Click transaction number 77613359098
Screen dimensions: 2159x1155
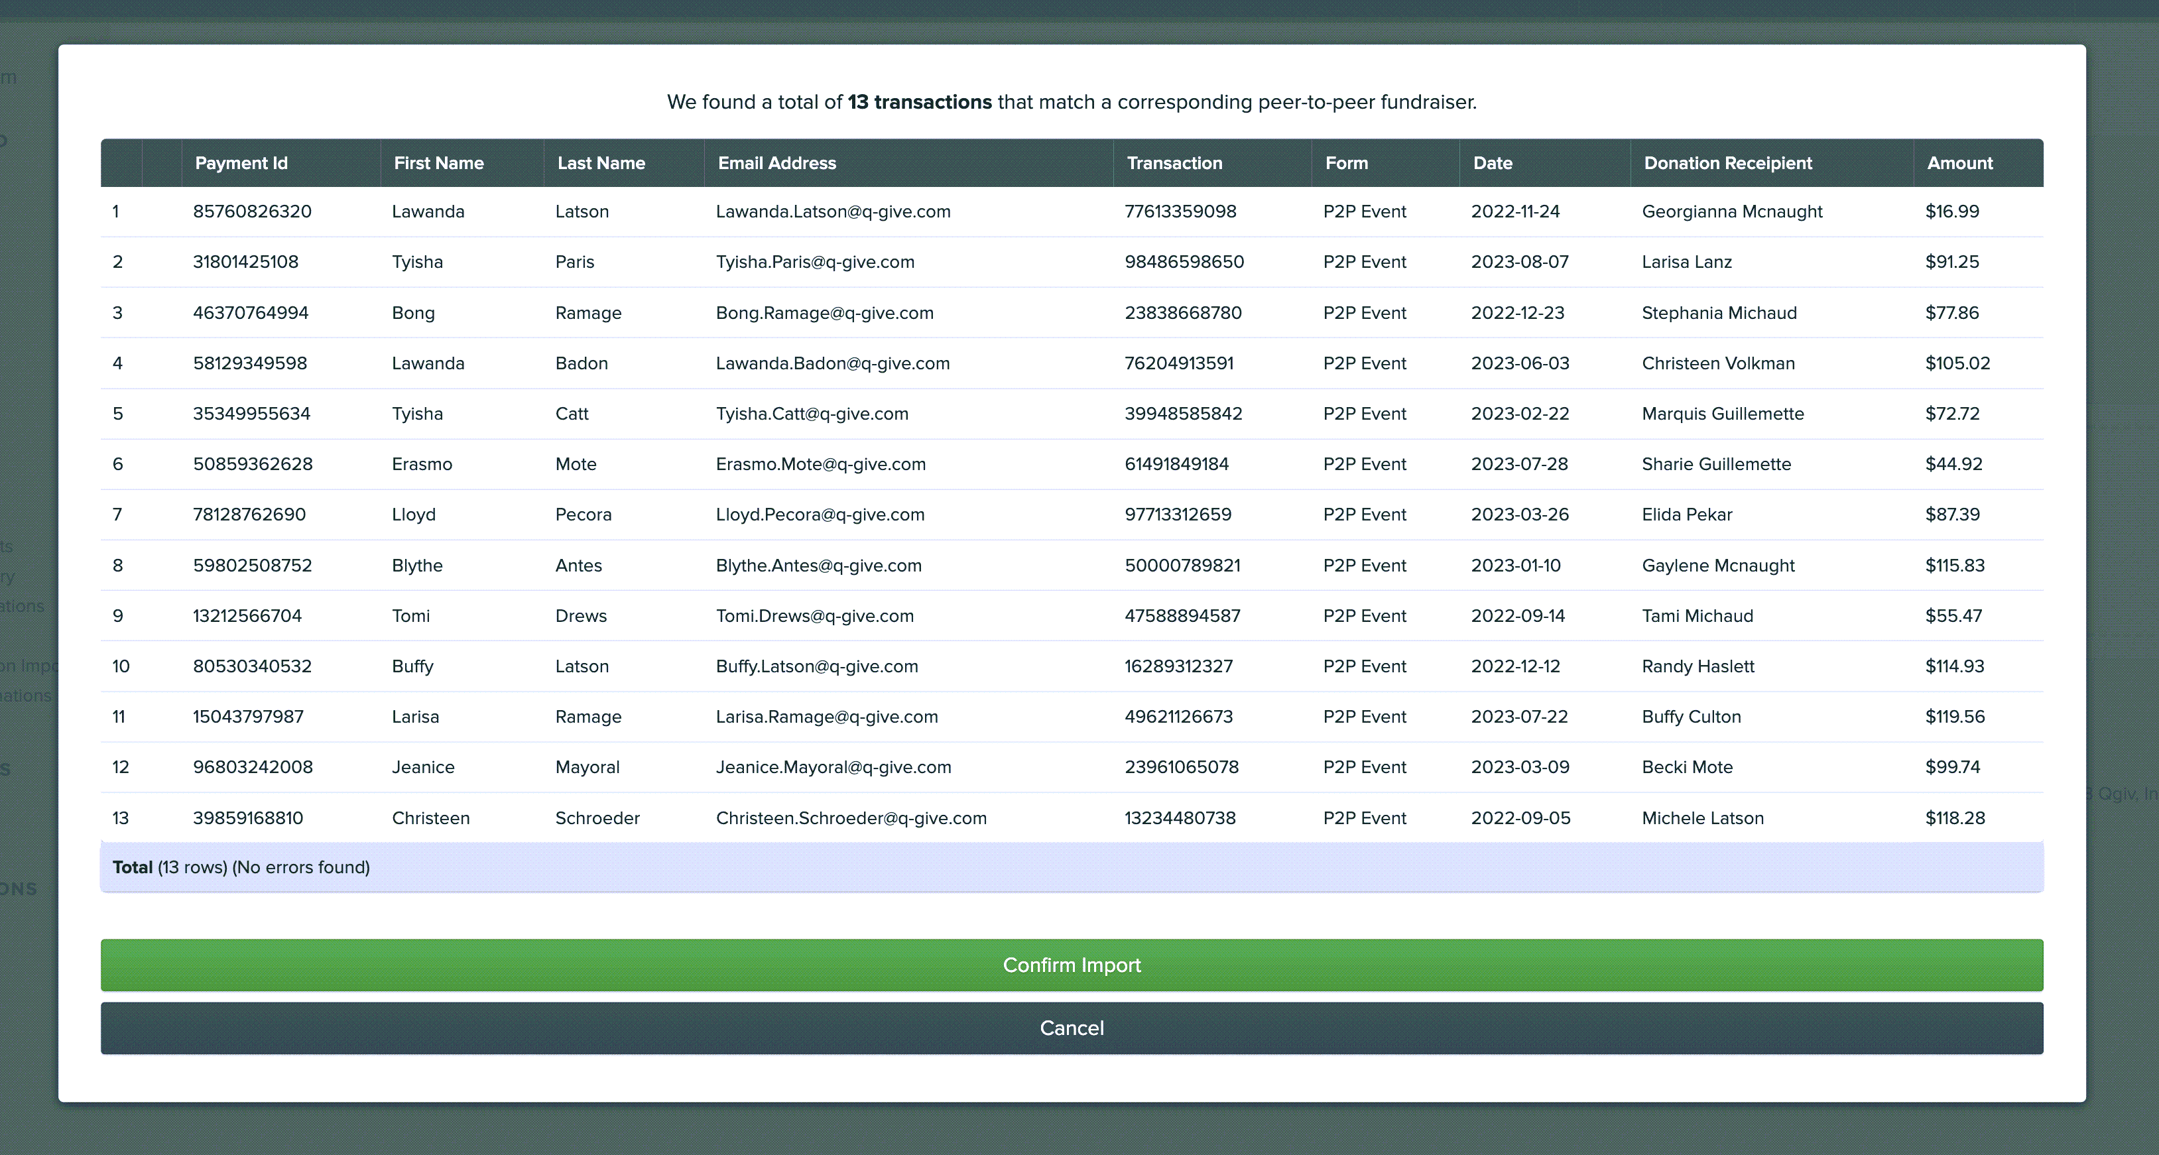pyautogui.click(x=1180, y=212)
